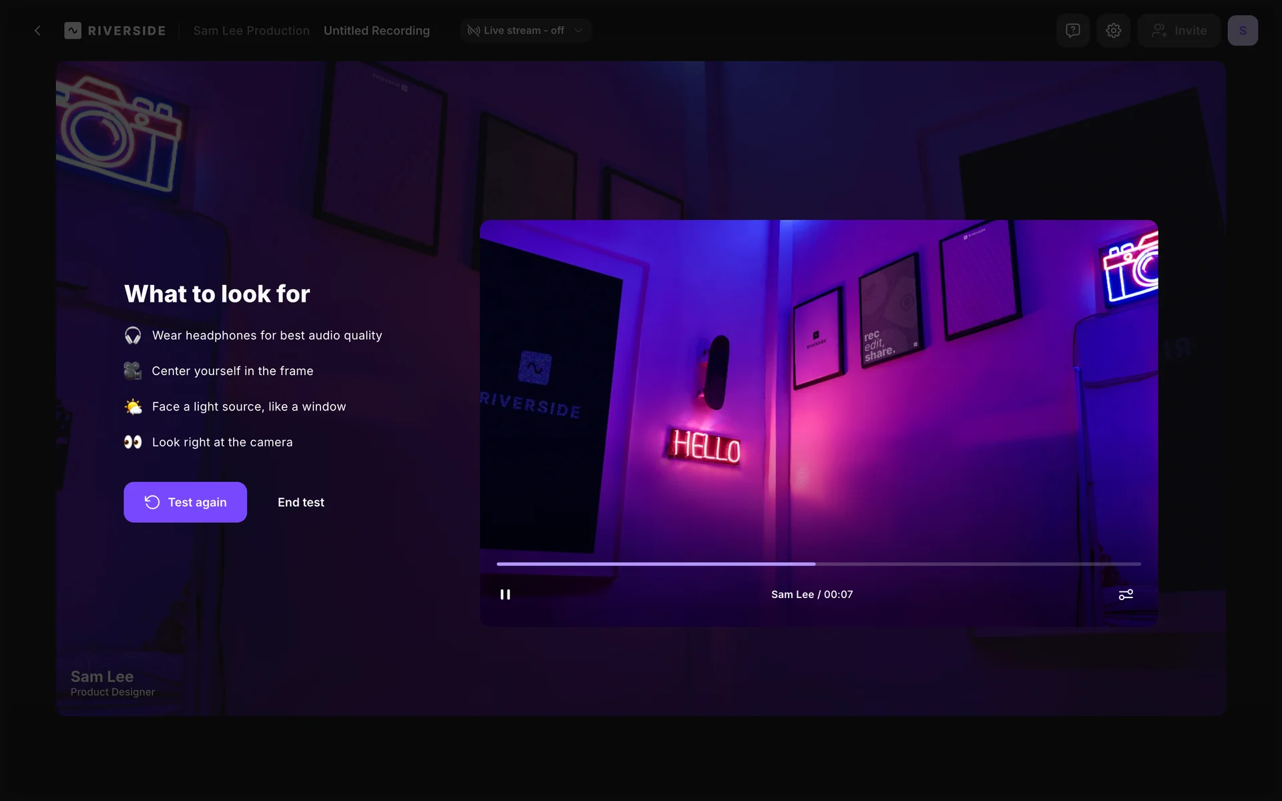Click the Riverside logo icon
1282x801 pixels.
[x=73, y=31]
